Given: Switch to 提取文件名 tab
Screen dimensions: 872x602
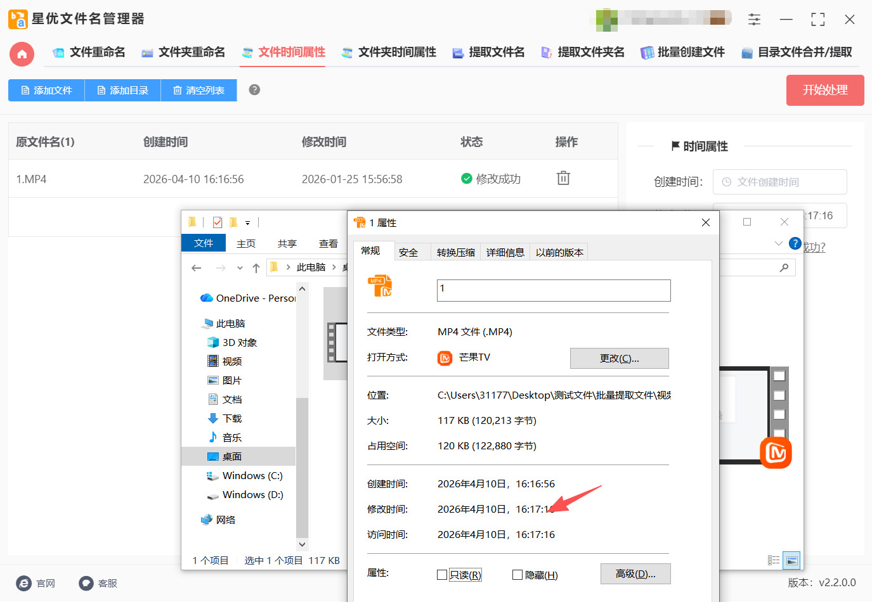Looking at the screenshot, I should pyautogui.click(x=488, y=53).
